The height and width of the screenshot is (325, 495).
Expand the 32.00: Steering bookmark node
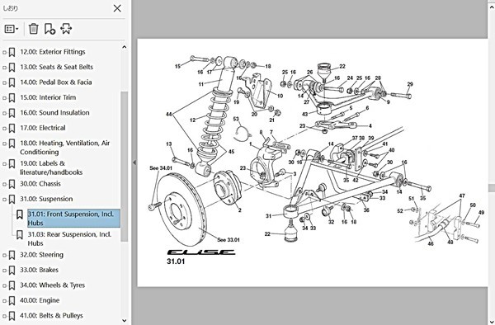click(4, 255)
